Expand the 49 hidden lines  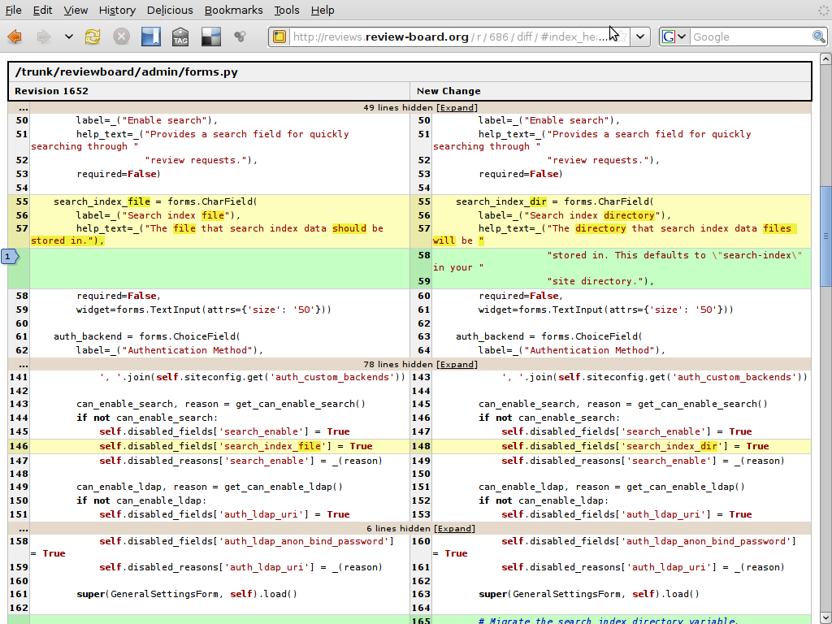(x=457, y=107)
